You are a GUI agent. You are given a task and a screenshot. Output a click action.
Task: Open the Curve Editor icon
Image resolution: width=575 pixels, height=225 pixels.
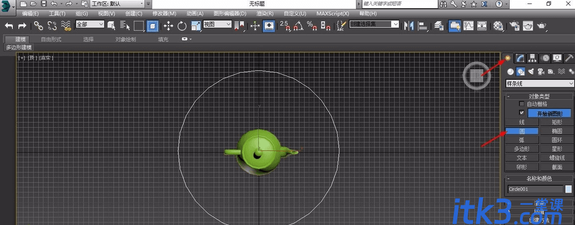point(469,25)
